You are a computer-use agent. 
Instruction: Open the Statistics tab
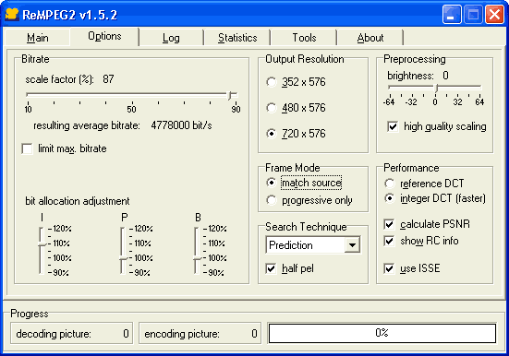point(237,38)
